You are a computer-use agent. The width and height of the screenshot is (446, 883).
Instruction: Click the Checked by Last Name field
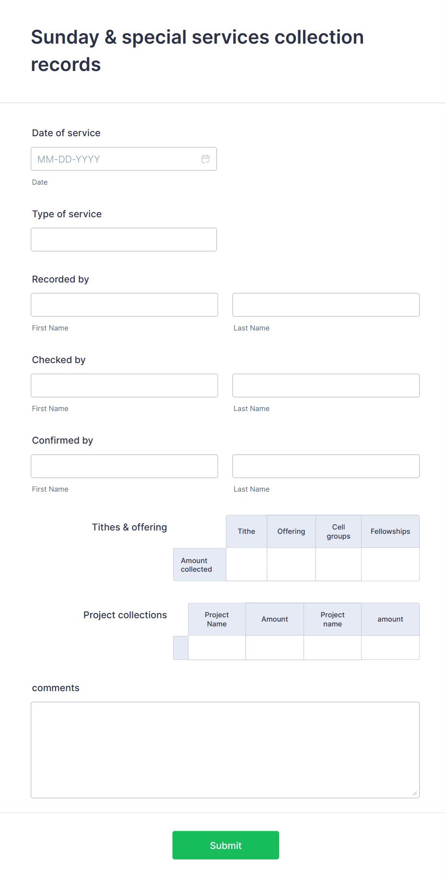click(x=326, y=385)
